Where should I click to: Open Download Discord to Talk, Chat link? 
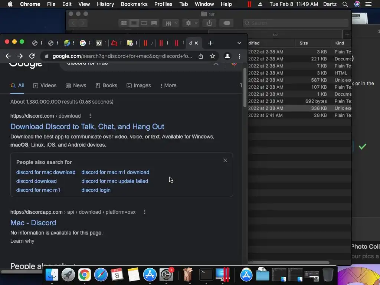pyautogui.click(x=87, y=127)
